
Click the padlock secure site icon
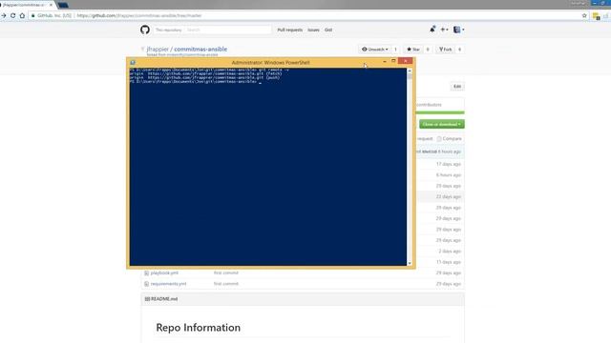click(x=33, y=15)
